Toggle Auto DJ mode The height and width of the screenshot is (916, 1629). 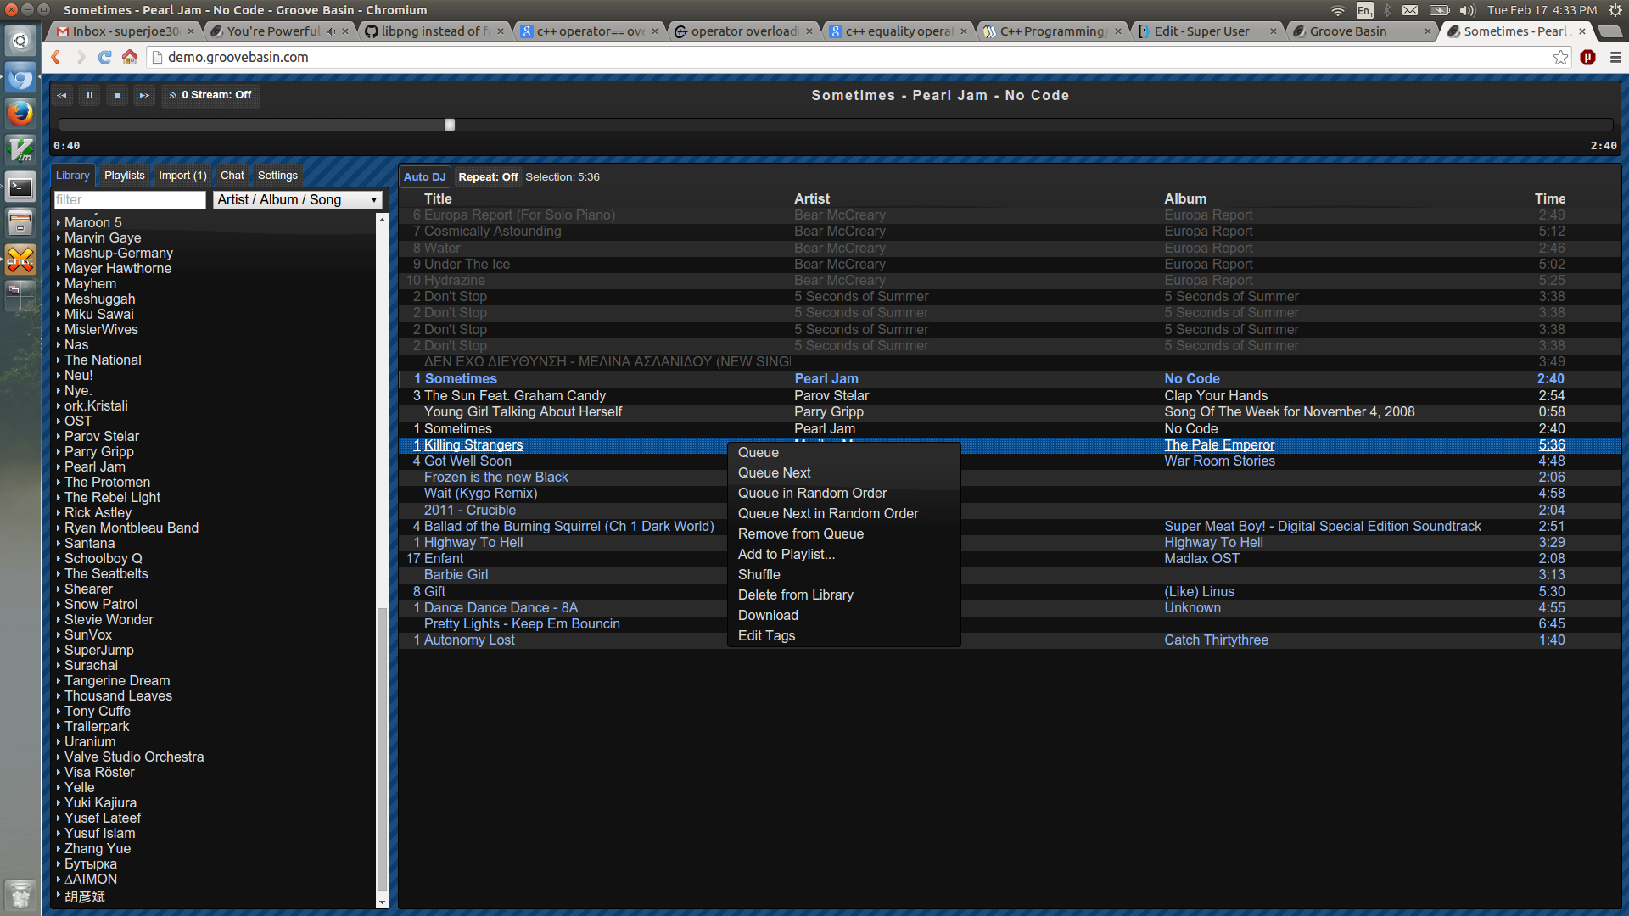pos(424,176)
